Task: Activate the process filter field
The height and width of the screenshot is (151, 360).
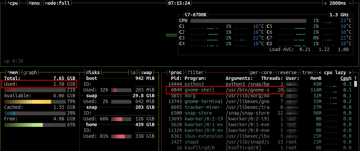Action: pyautogui.click(x=195, y=72)
